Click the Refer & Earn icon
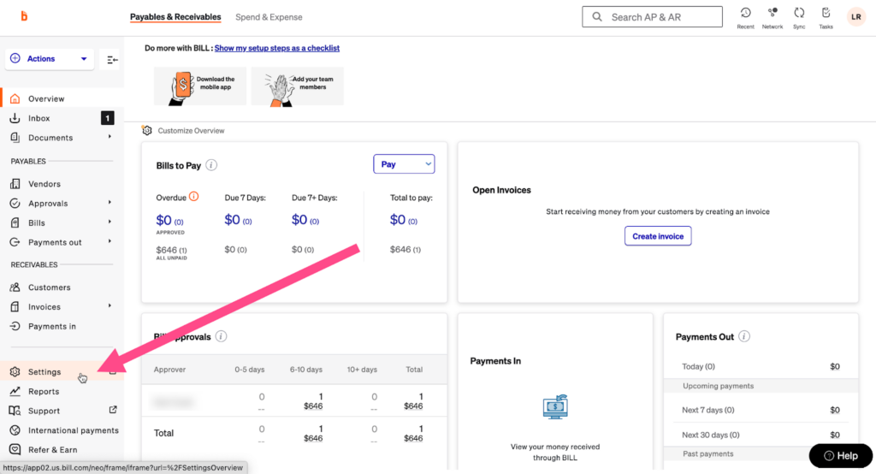The width and height of the screenshot is (876, 474). click(15, 449)
